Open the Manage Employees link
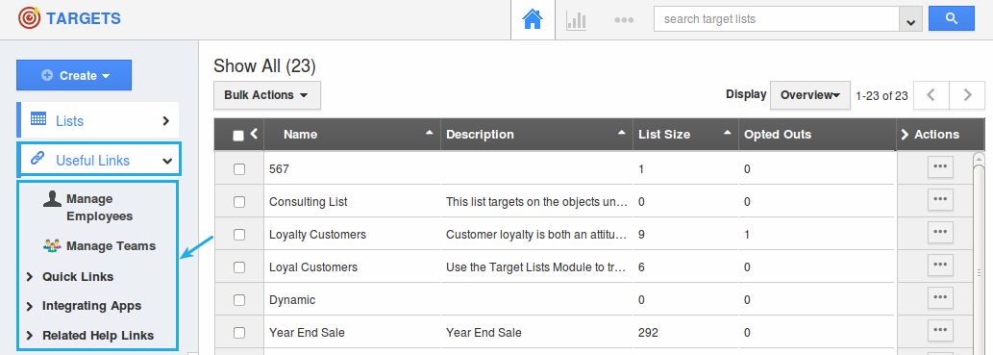 point(99,207)
